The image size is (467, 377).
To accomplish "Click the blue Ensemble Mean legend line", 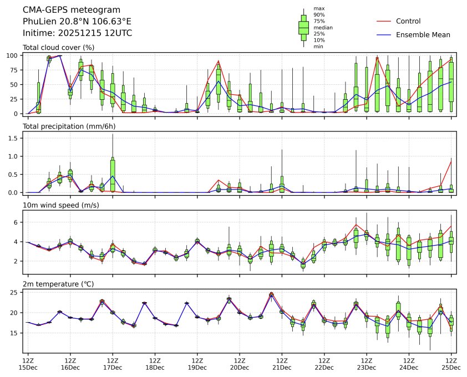I will tap(384, 34).
